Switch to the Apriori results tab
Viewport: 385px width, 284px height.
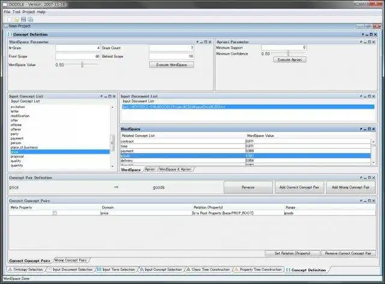tap(150, 169)
